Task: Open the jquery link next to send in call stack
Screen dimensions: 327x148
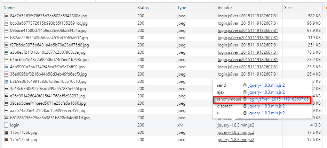Action: [266, 85]
